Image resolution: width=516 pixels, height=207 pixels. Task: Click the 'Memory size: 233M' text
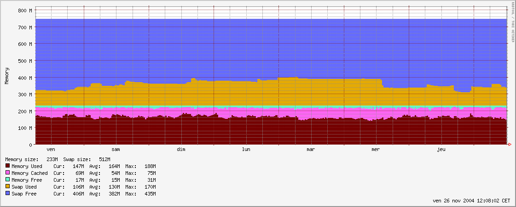[32, 159]
